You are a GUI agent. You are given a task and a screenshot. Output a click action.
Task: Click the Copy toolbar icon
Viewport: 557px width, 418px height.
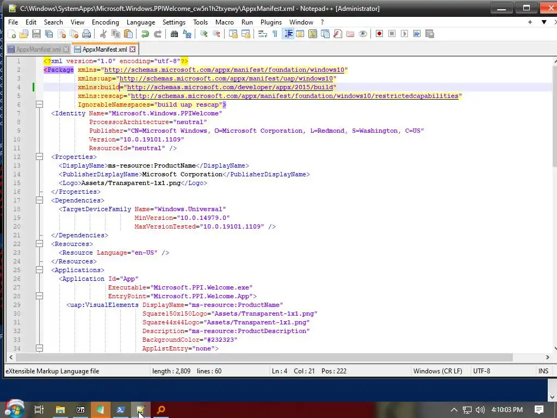coord(116,34)
